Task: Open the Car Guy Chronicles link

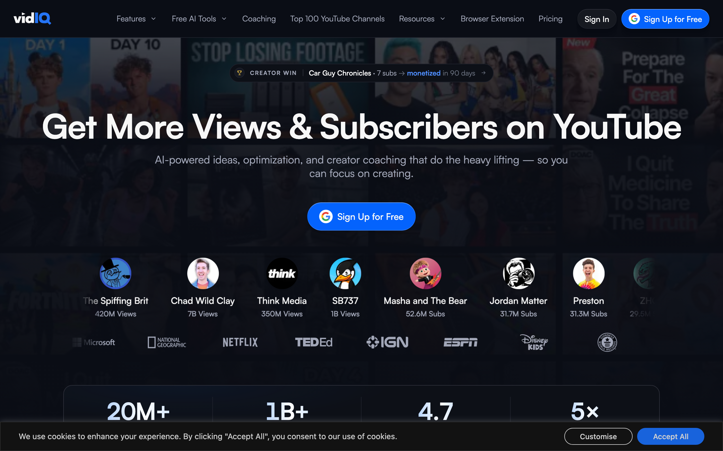Action: coord(340,73)
